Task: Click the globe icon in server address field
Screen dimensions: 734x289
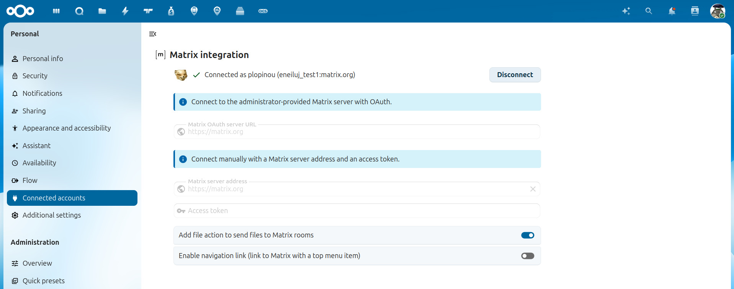Action: (x=181, y=189)
